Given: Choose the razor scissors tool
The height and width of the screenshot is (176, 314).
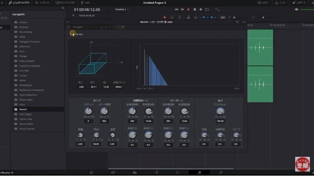Looking at the screenshot, I should (188, 18).
